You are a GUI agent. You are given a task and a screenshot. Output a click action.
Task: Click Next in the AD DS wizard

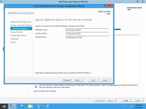[78, 80]
